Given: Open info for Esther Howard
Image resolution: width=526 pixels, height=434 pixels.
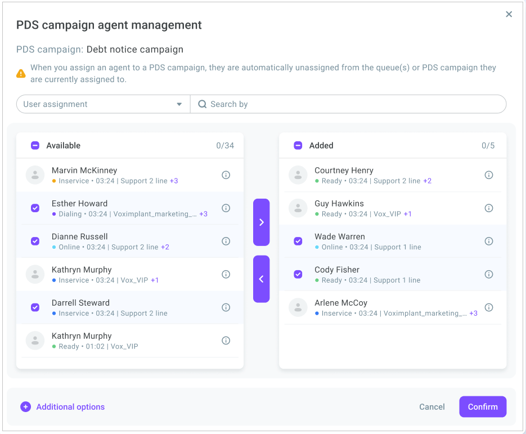Looking at the screenshot, I should (x=226, y=208).
